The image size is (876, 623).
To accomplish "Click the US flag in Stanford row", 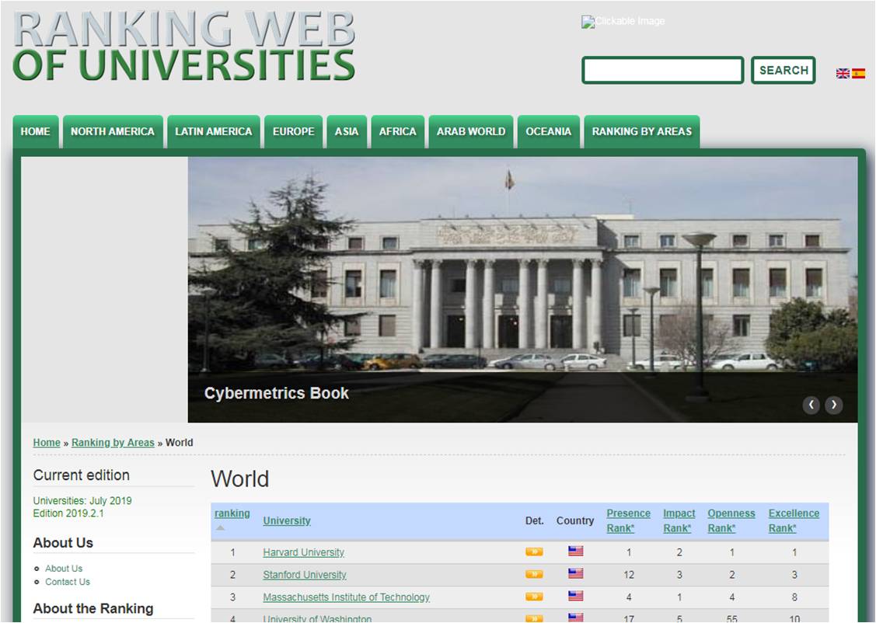I will coord(575,573).
